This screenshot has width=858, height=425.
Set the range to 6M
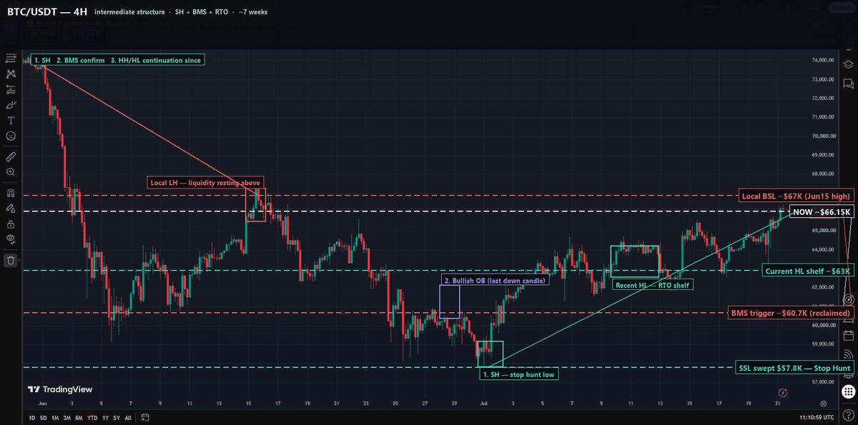pos(79,417)
